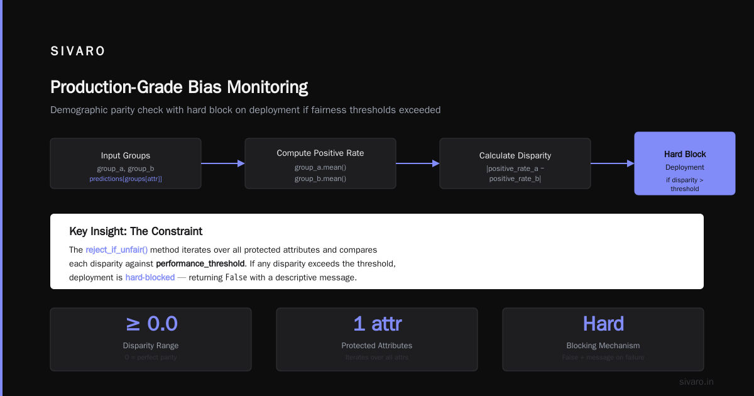Click the hard-blocked highlighted text
754x396 pixels.
click(x=150, y=277)
